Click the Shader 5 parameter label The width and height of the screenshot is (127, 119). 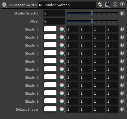click(32, 69)
